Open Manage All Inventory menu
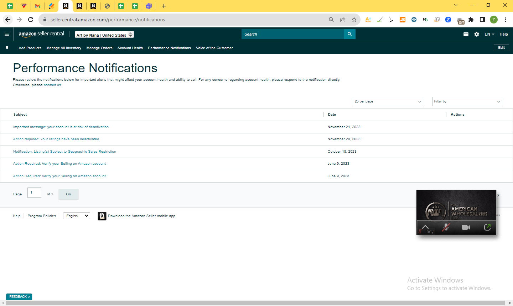This screenshot has width=513, height=306. click(64, 48)
